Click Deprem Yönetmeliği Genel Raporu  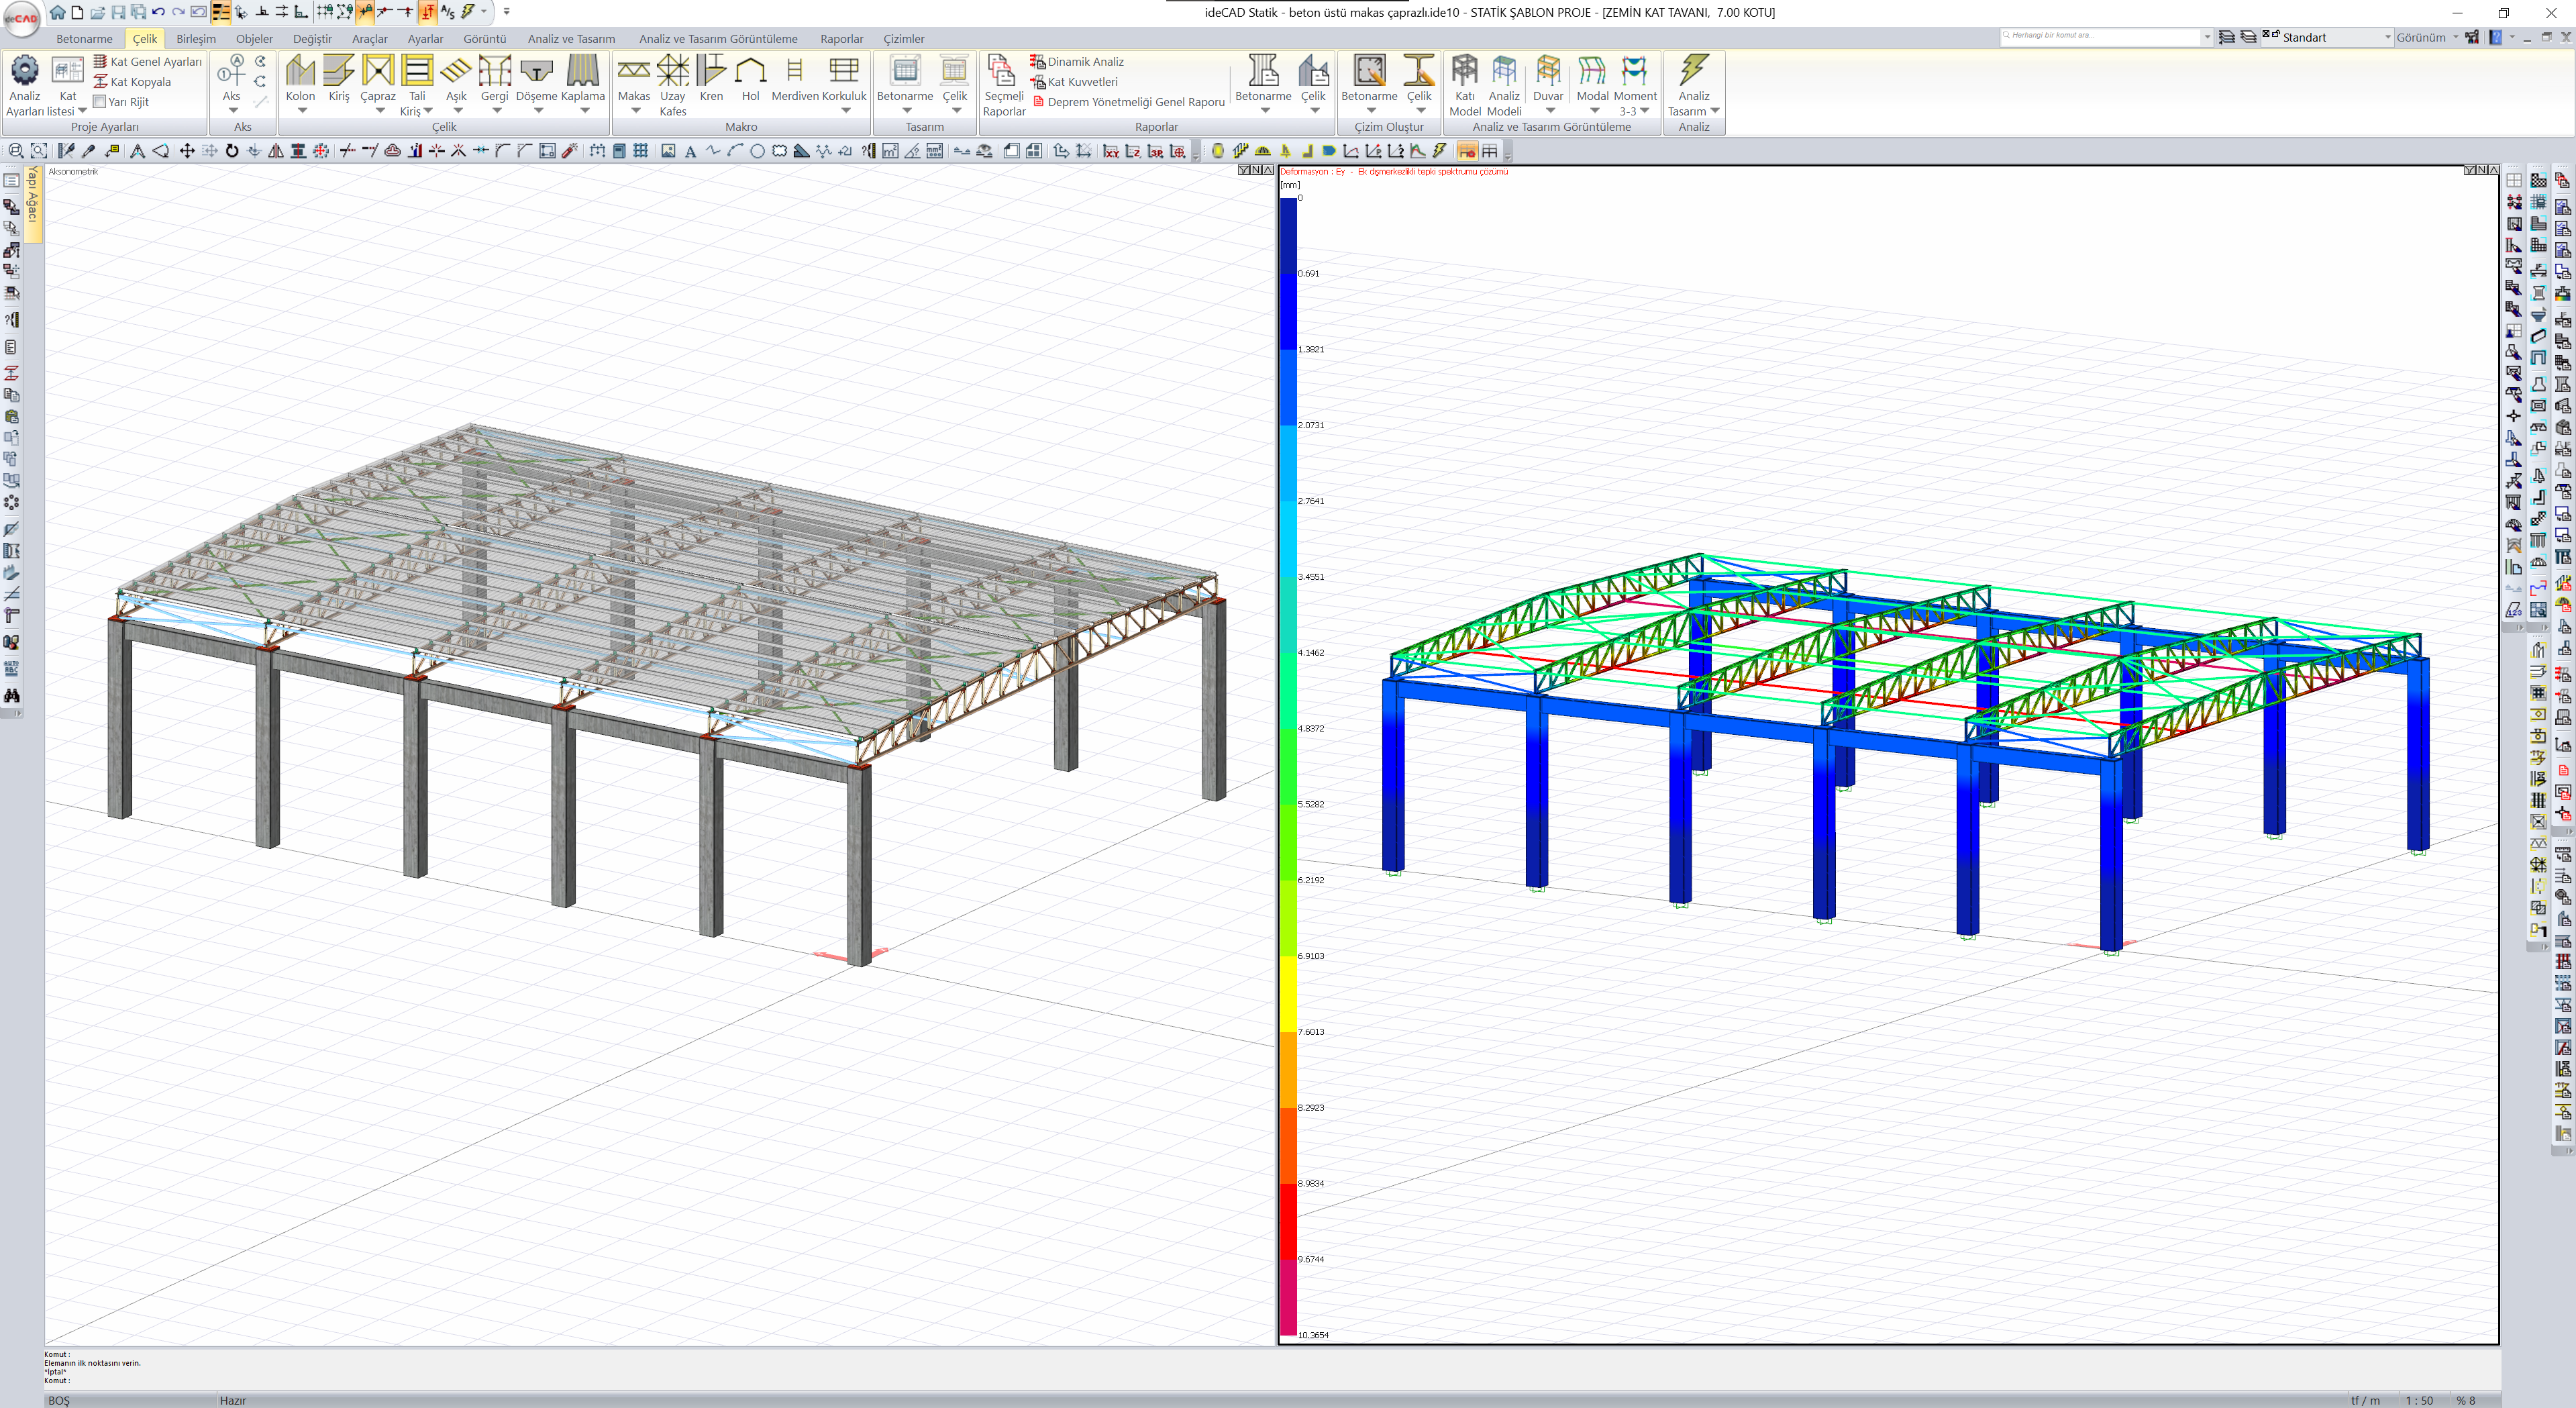(x=1135, y=102)
